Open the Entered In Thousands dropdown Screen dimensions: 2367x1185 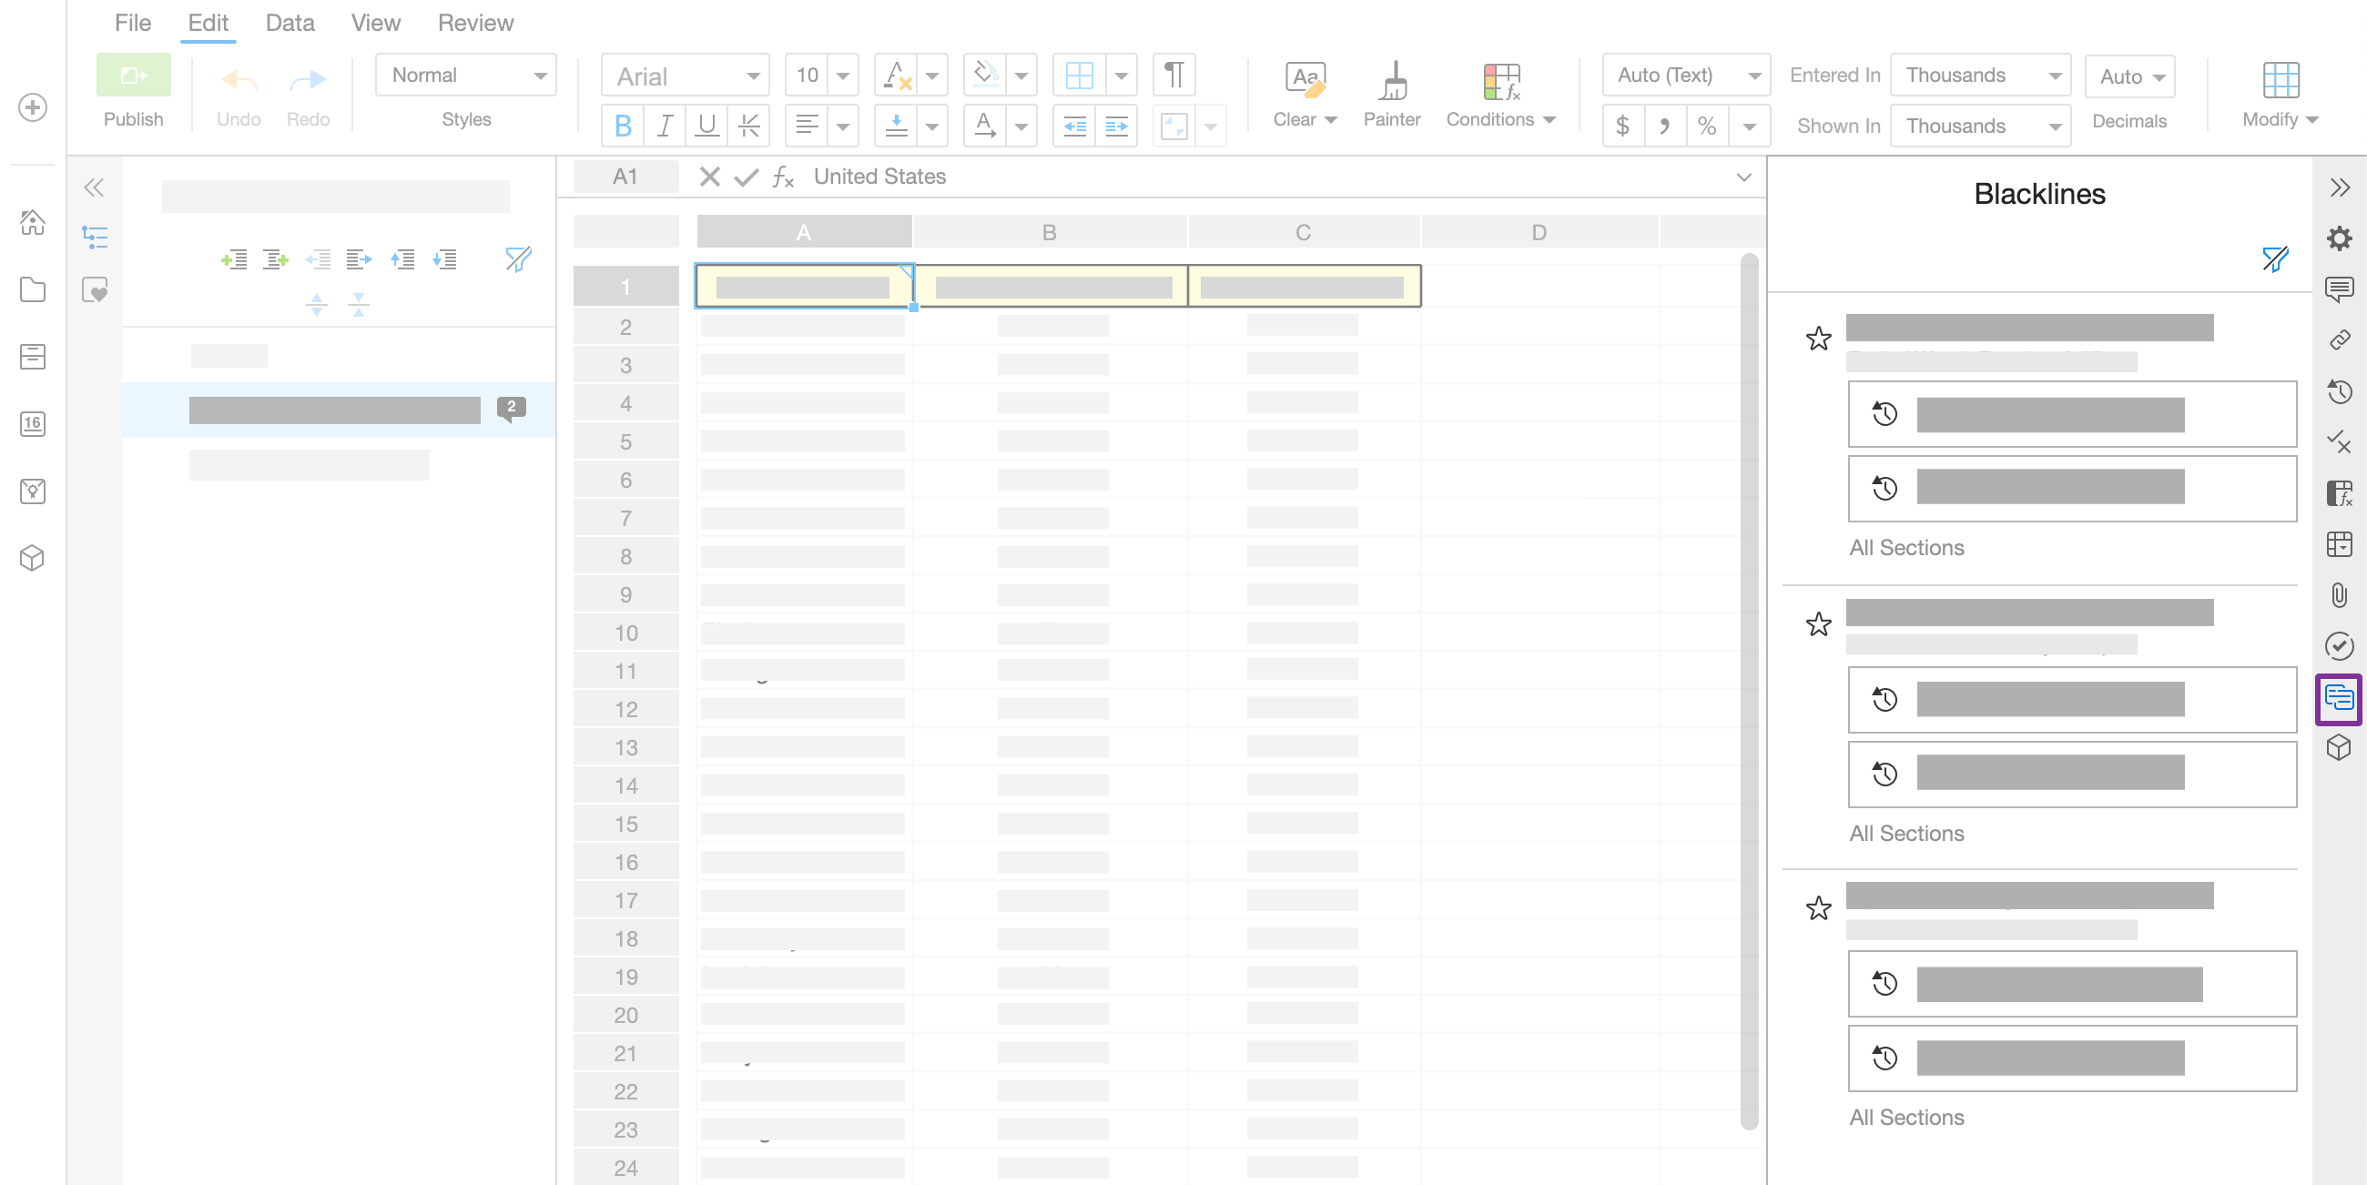(x=1980, y=75)
